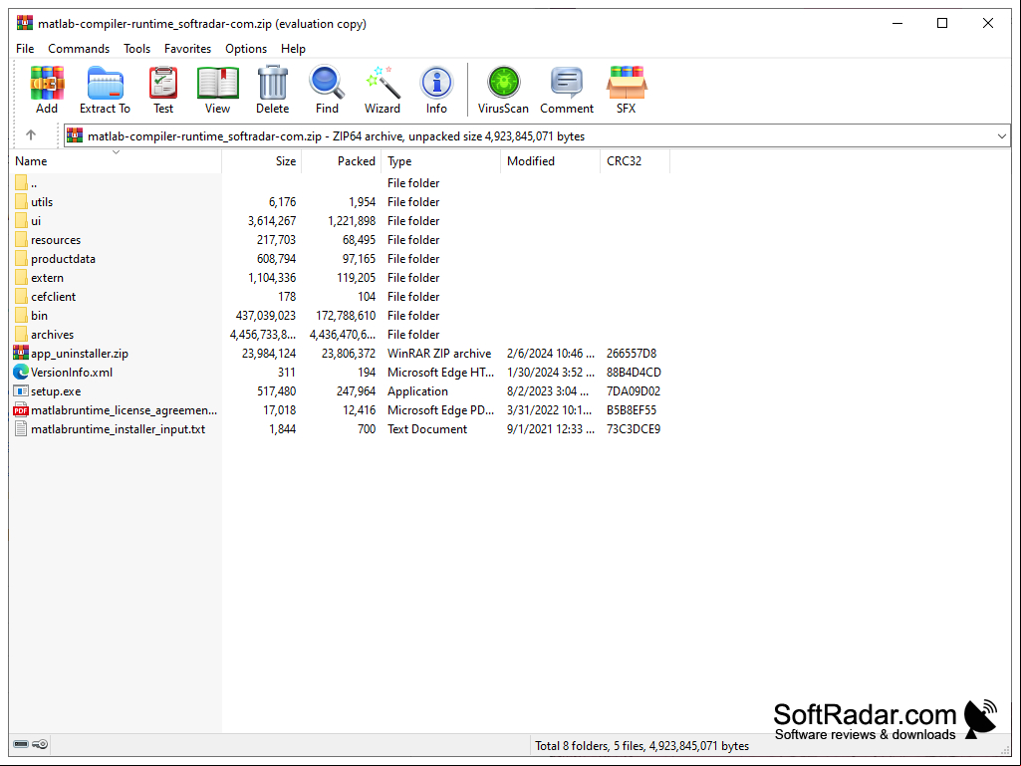Select the extern folder row
This screenshot has height=766, width=1021.
pyautogui.click(x=342, y=278)
